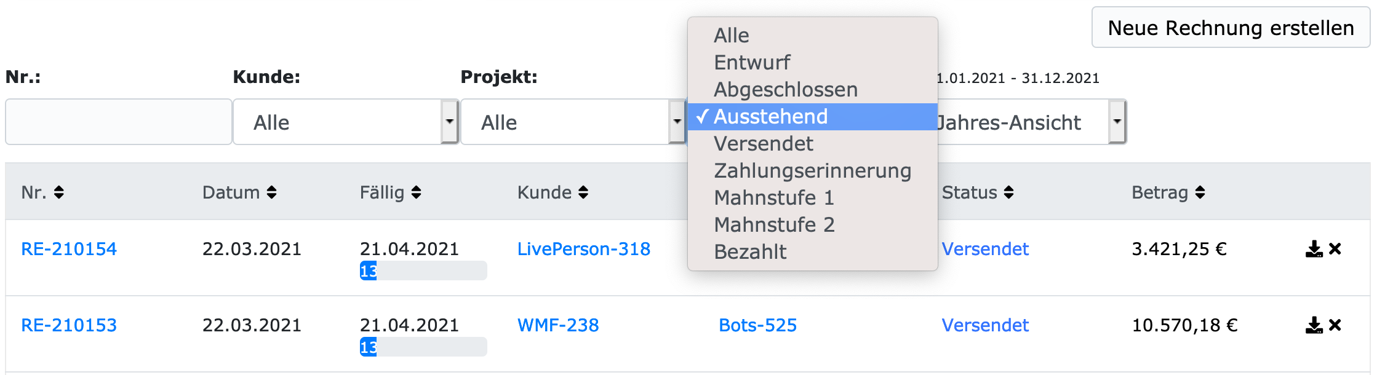Select the Bezahlt status filter option
The image size is (1377, 375).
click(749, 251)
